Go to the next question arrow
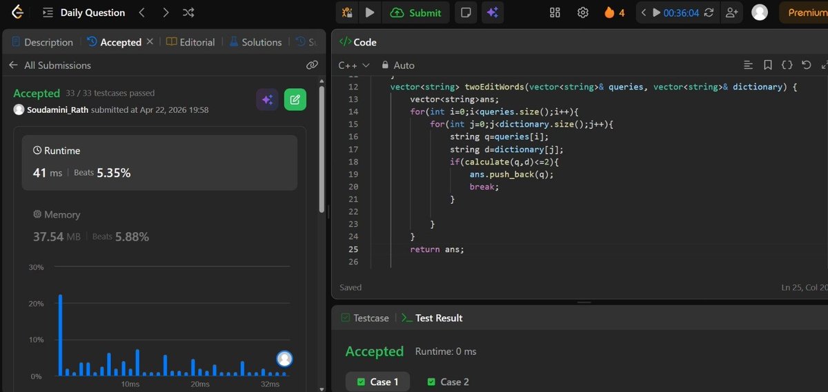 (x=166, y=12)
